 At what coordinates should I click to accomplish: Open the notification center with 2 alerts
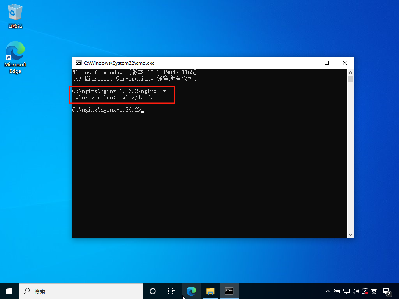pos(387,292)
